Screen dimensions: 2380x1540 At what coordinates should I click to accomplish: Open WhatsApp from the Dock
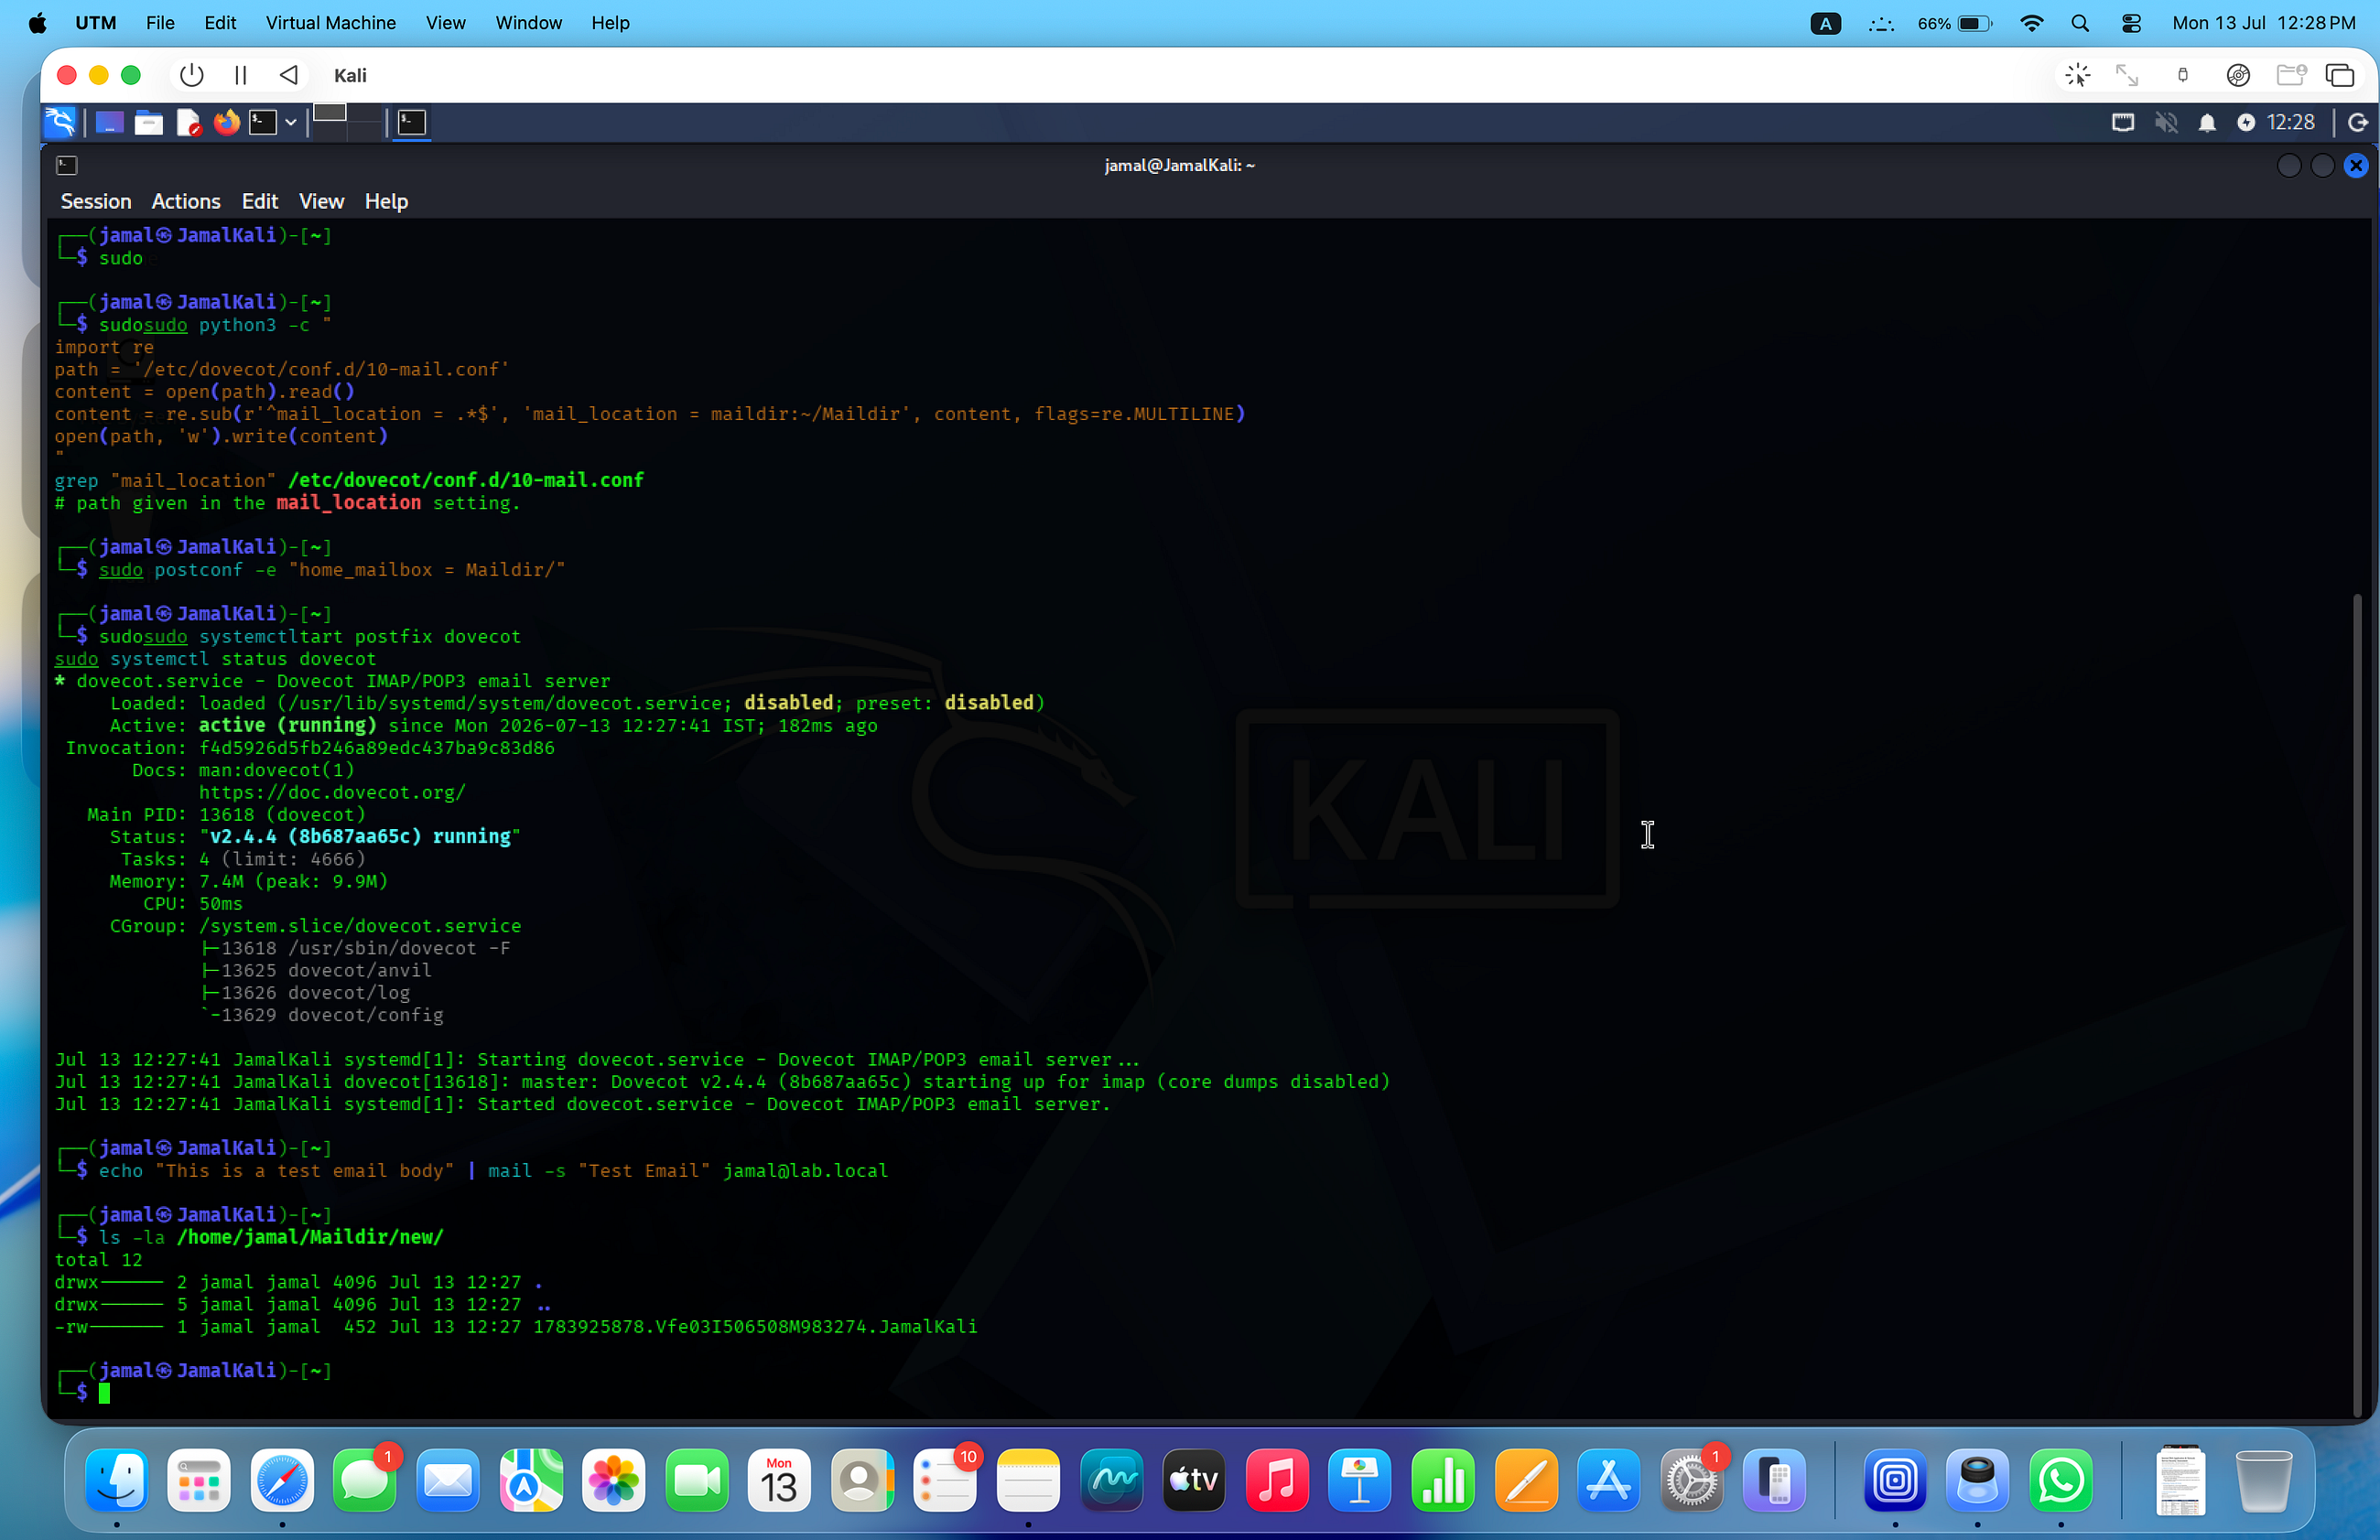[x=2061, y=1481]
